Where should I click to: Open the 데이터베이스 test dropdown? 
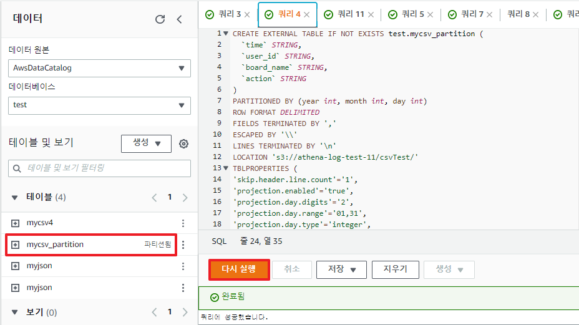click(99, 105)
